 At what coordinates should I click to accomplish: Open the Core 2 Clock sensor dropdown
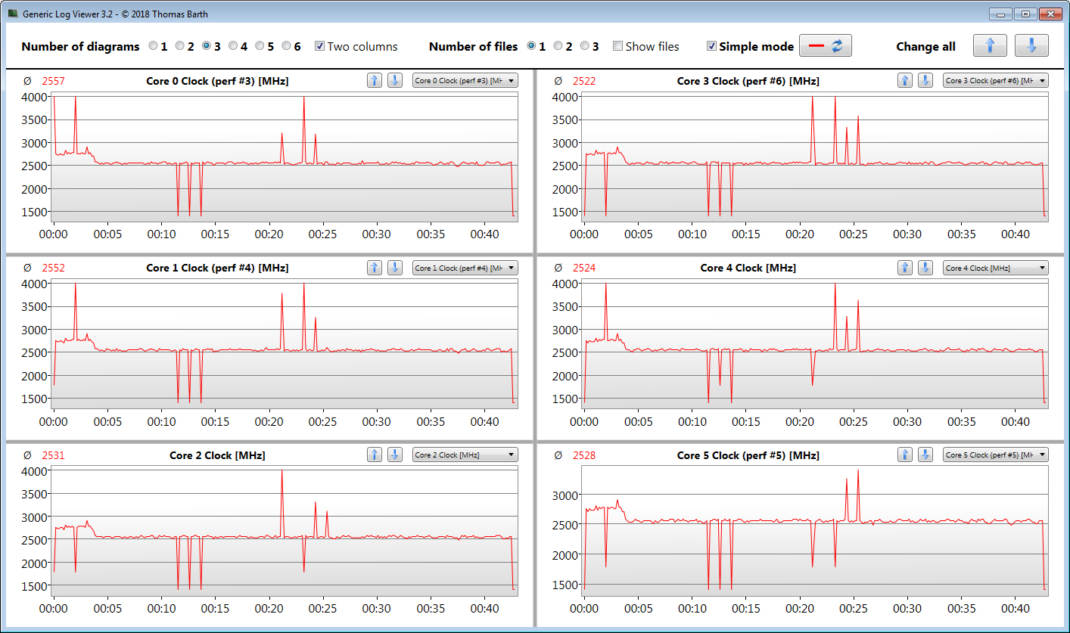[465, 455]
